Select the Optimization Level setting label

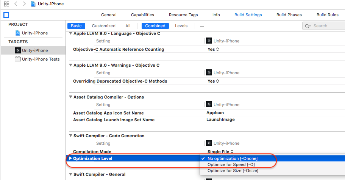(x=93, y=158)
